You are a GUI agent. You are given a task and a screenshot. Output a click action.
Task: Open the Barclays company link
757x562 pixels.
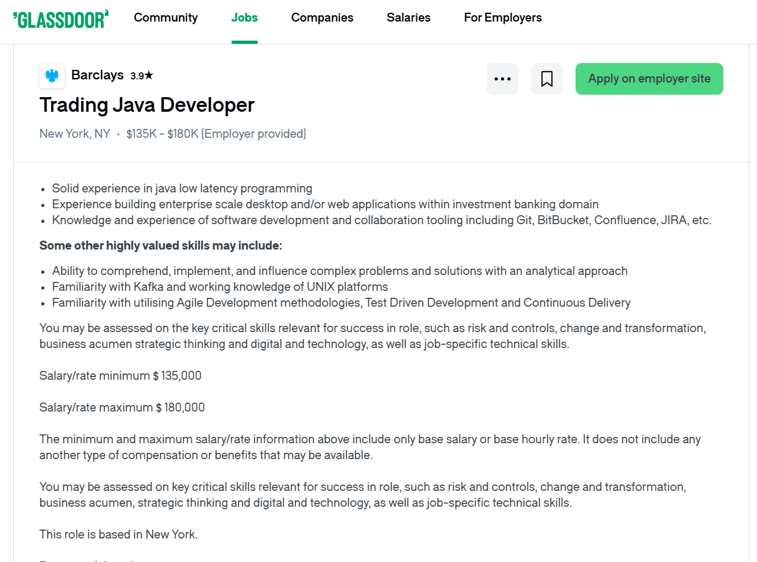[x=98, y=75]
